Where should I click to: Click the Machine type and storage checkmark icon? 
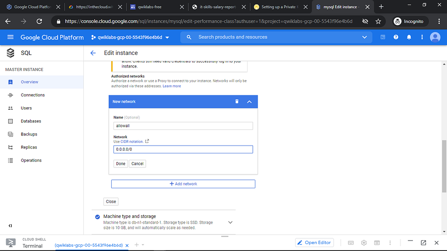coord(97,217)
